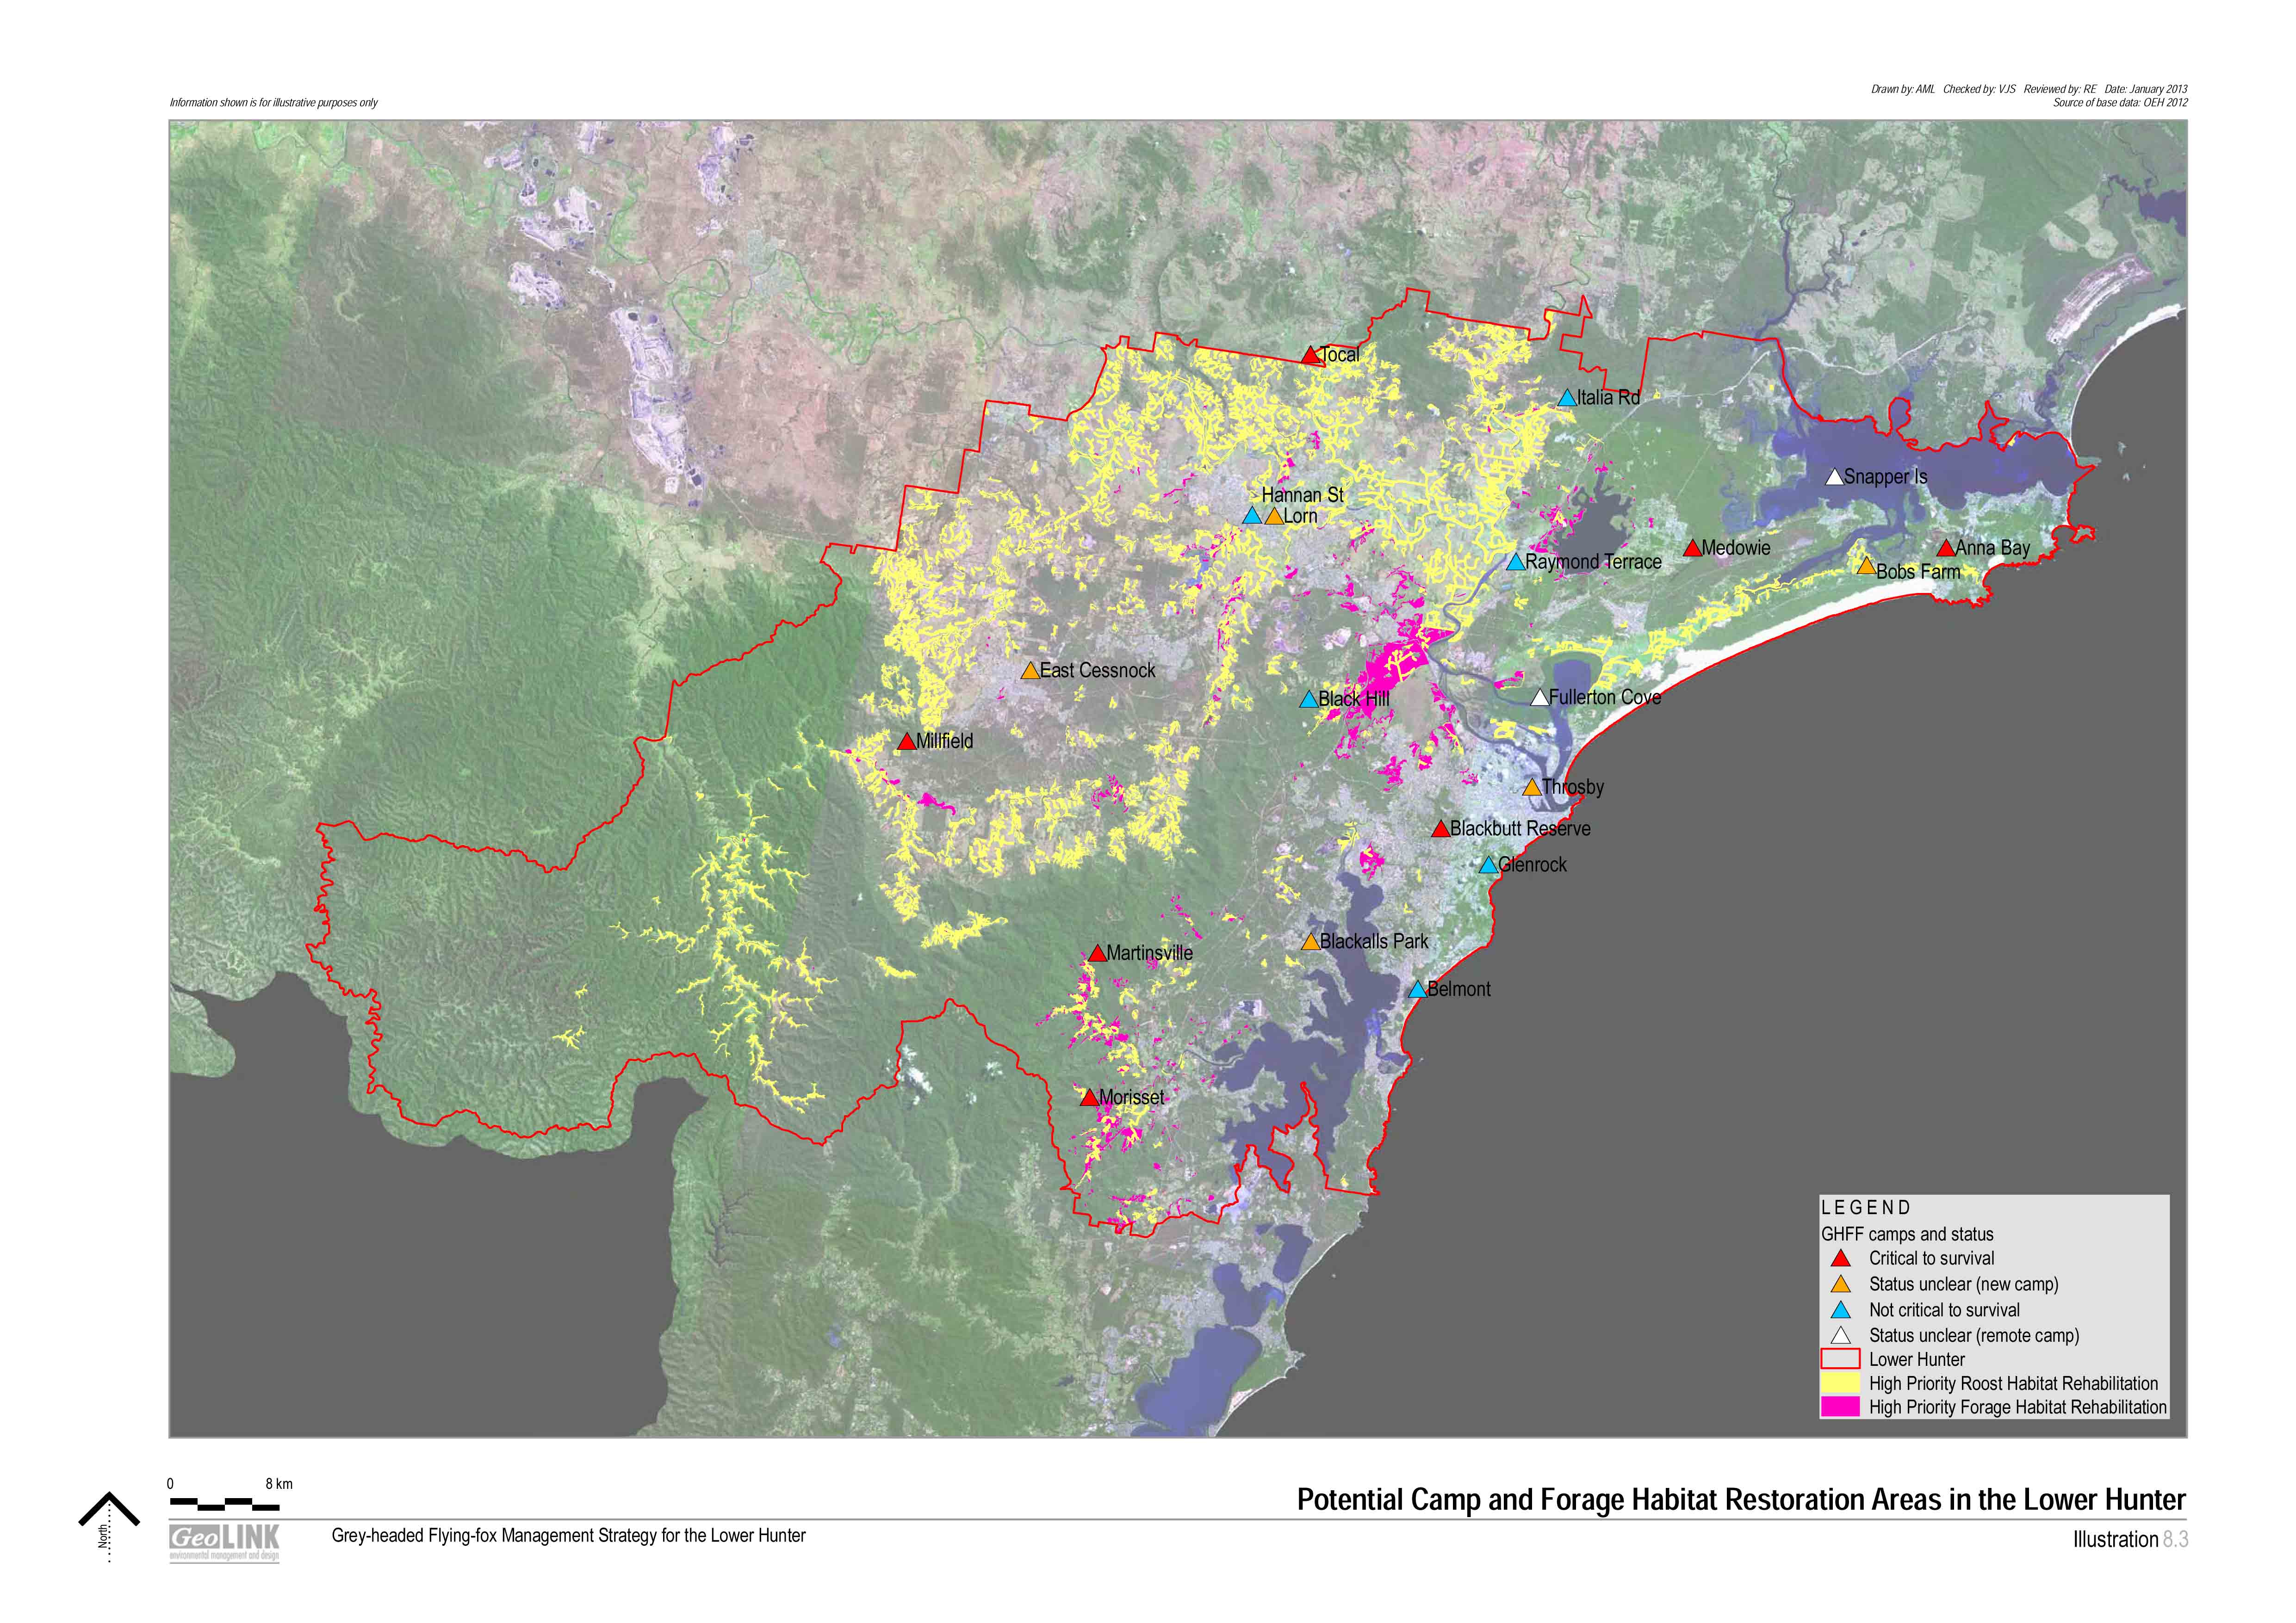2296x1623 pixels.
Task: Click 'Drawn by: AML' credits line
Action: (2029, 89)
